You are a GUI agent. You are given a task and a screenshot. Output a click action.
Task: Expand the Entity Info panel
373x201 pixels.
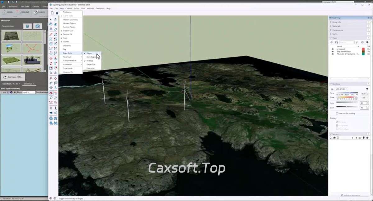click(337, 22)
